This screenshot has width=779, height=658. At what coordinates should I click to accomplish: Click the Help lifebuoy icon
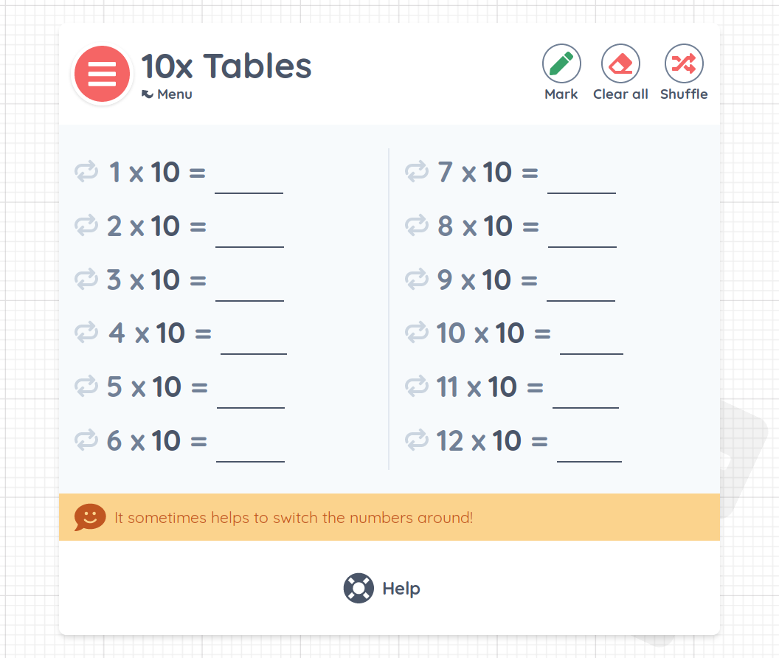pos(359,589)
